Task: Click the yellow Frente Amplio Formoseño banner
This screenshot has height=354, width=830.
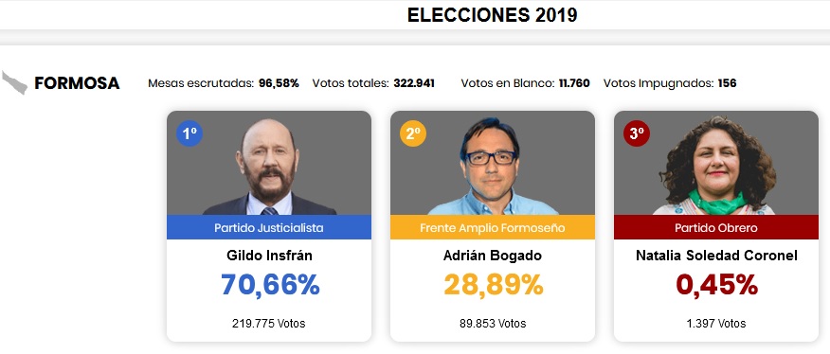Action: [x=493, y=227]
